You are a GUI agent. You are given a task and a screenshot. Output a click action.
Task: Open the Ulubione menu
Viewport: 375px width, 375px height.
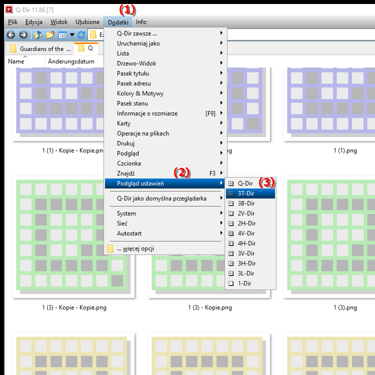[x=87, y=22]
